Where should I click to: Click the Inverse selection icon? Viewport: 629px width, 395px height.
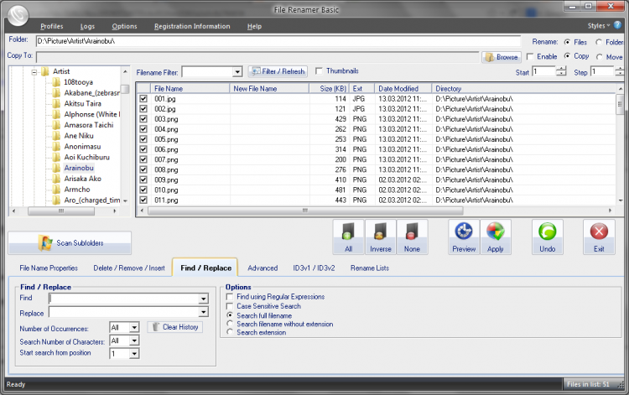(380, 236)
